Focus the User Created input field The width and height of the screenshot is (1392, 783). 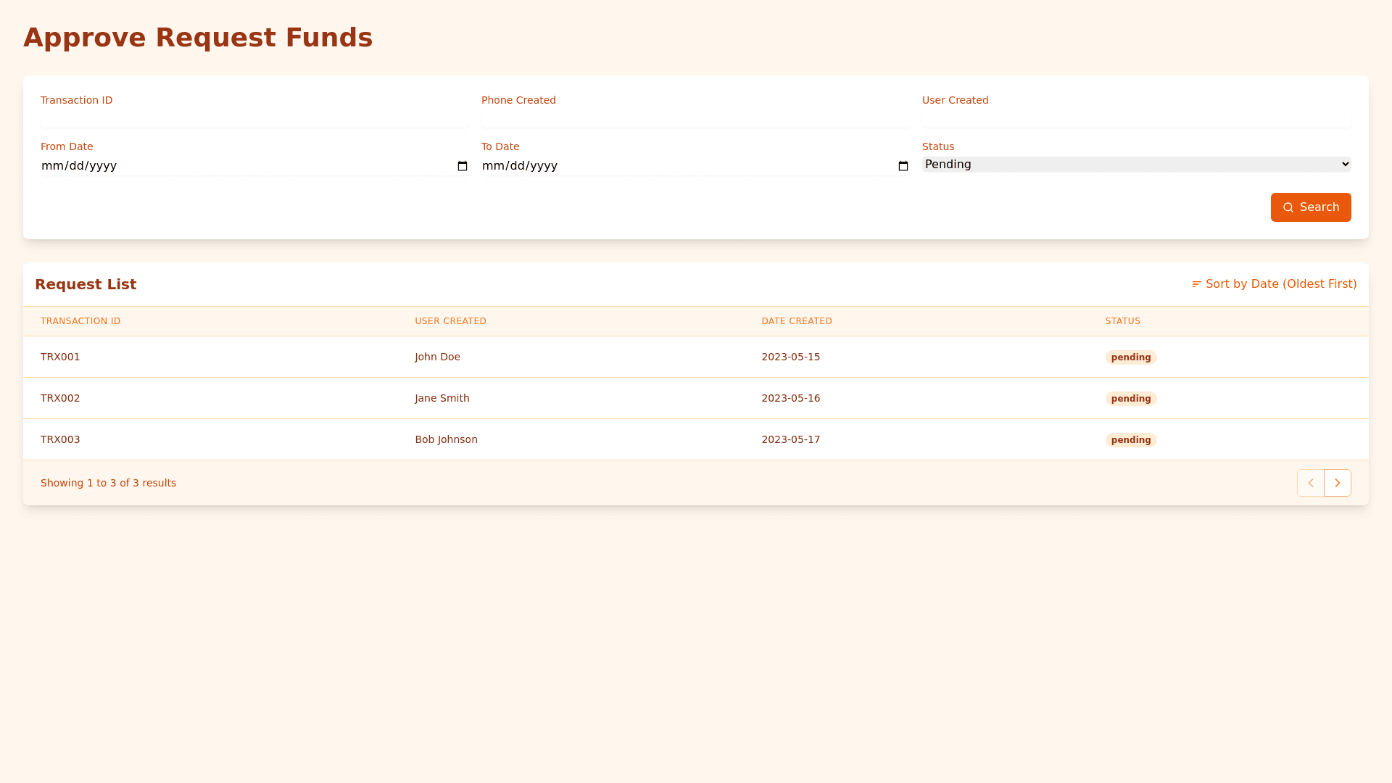pos(1136,118)
